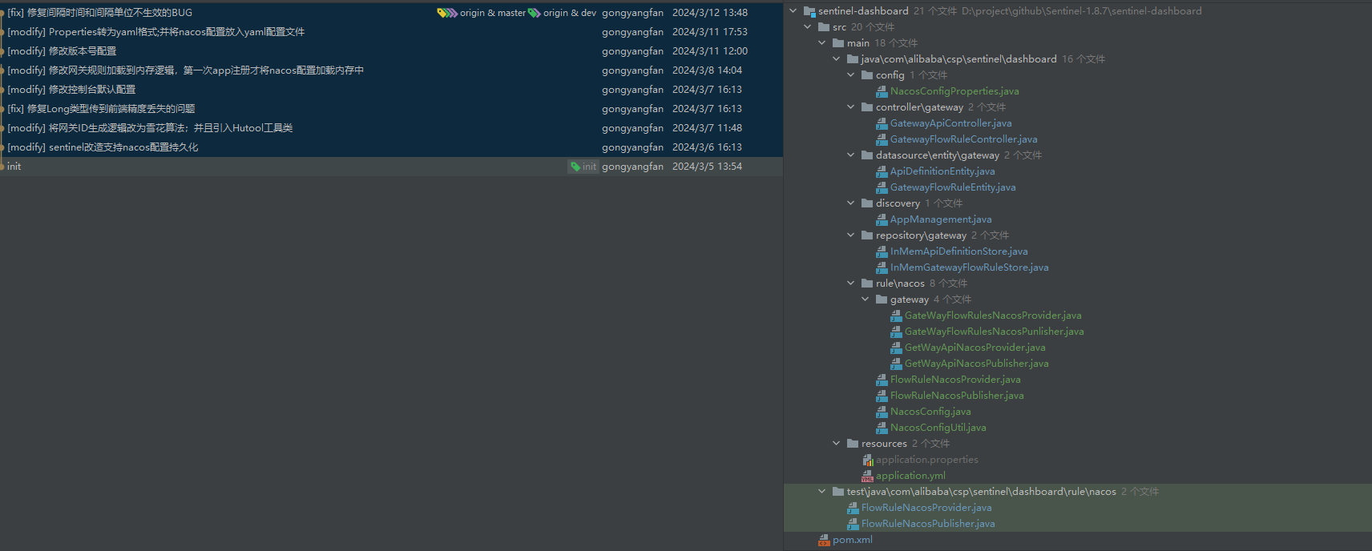Click the NacosConfigProperties.java file icon
Viewport: 1372px width, 551px height.
882,91
